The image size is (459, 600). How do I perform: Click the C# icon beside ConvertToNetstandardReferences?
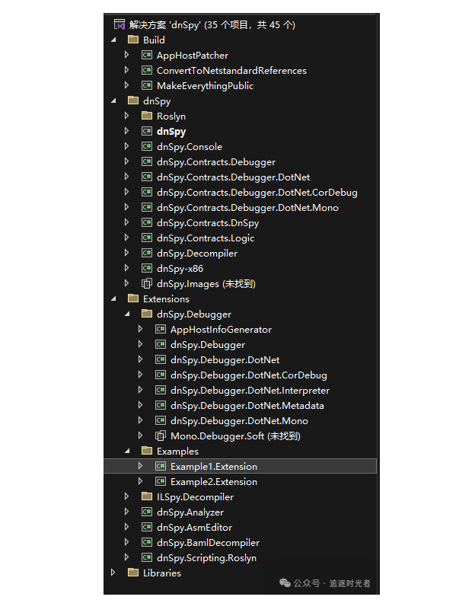[147, 70]
